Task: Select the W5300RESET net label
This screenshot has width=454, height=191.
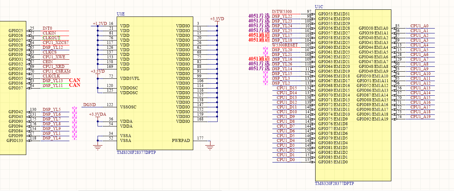Action: pyautogui.click(x=285, y=45)
